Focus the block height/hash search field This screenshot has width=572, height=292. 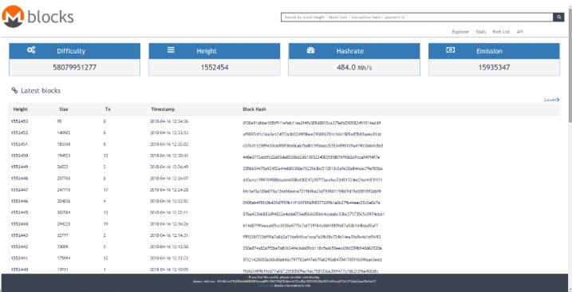[417, 18]
